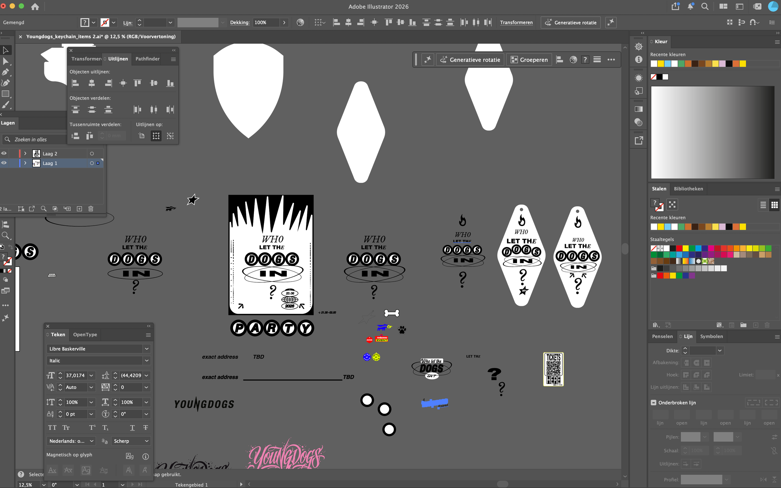Expand the Laag 1 layer
The image size is (781, 488).
click(25, 163)
